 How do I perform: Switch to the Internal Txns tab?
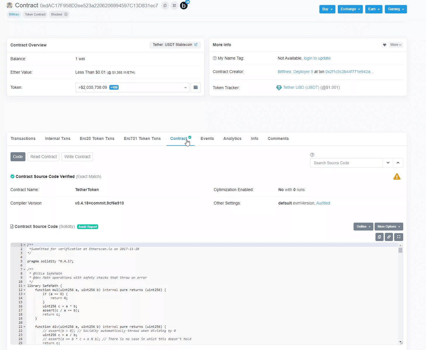[58, 139]
